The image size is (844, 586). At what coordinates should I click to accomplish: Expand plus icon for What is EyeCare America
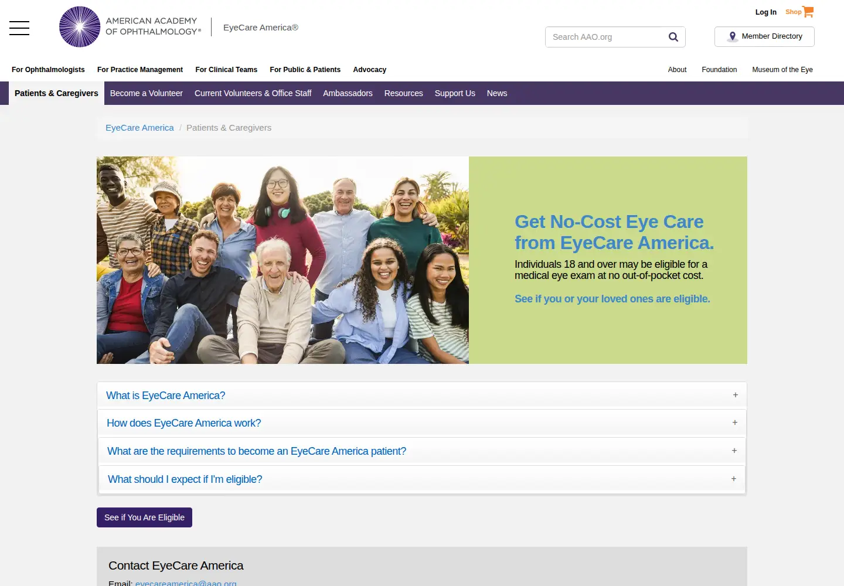pos(735,395)
